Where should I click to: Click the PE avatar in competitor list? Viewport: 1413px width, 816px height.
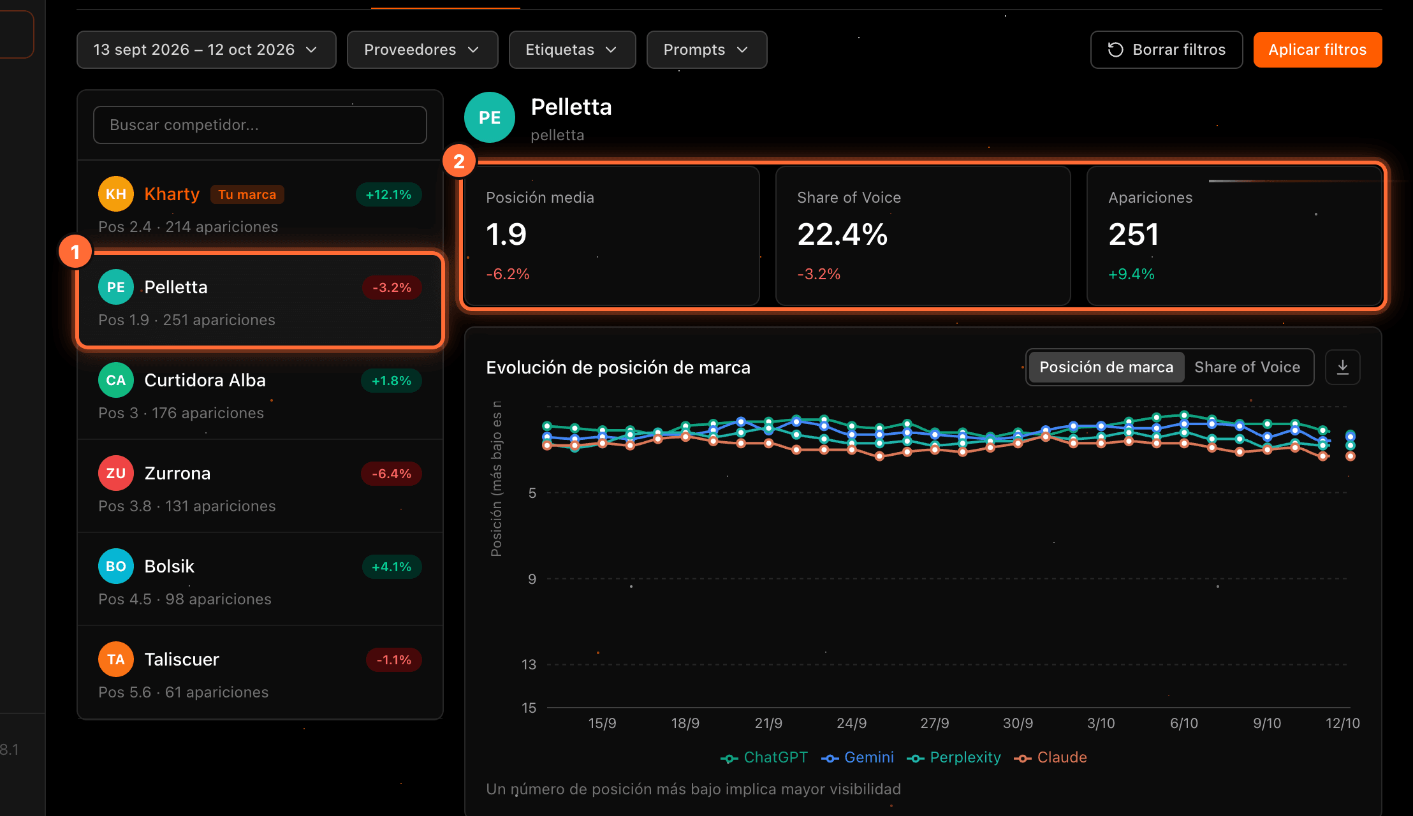[x=115, y=287]
